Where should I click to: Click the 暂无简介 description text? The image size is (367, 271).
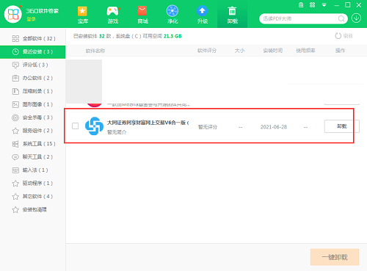pos(117,132)
